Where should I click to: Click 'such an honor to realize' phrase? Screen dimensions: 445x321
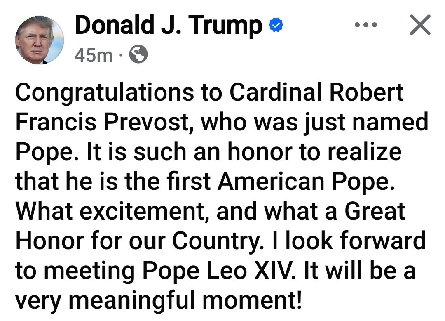tap(267, 152)
